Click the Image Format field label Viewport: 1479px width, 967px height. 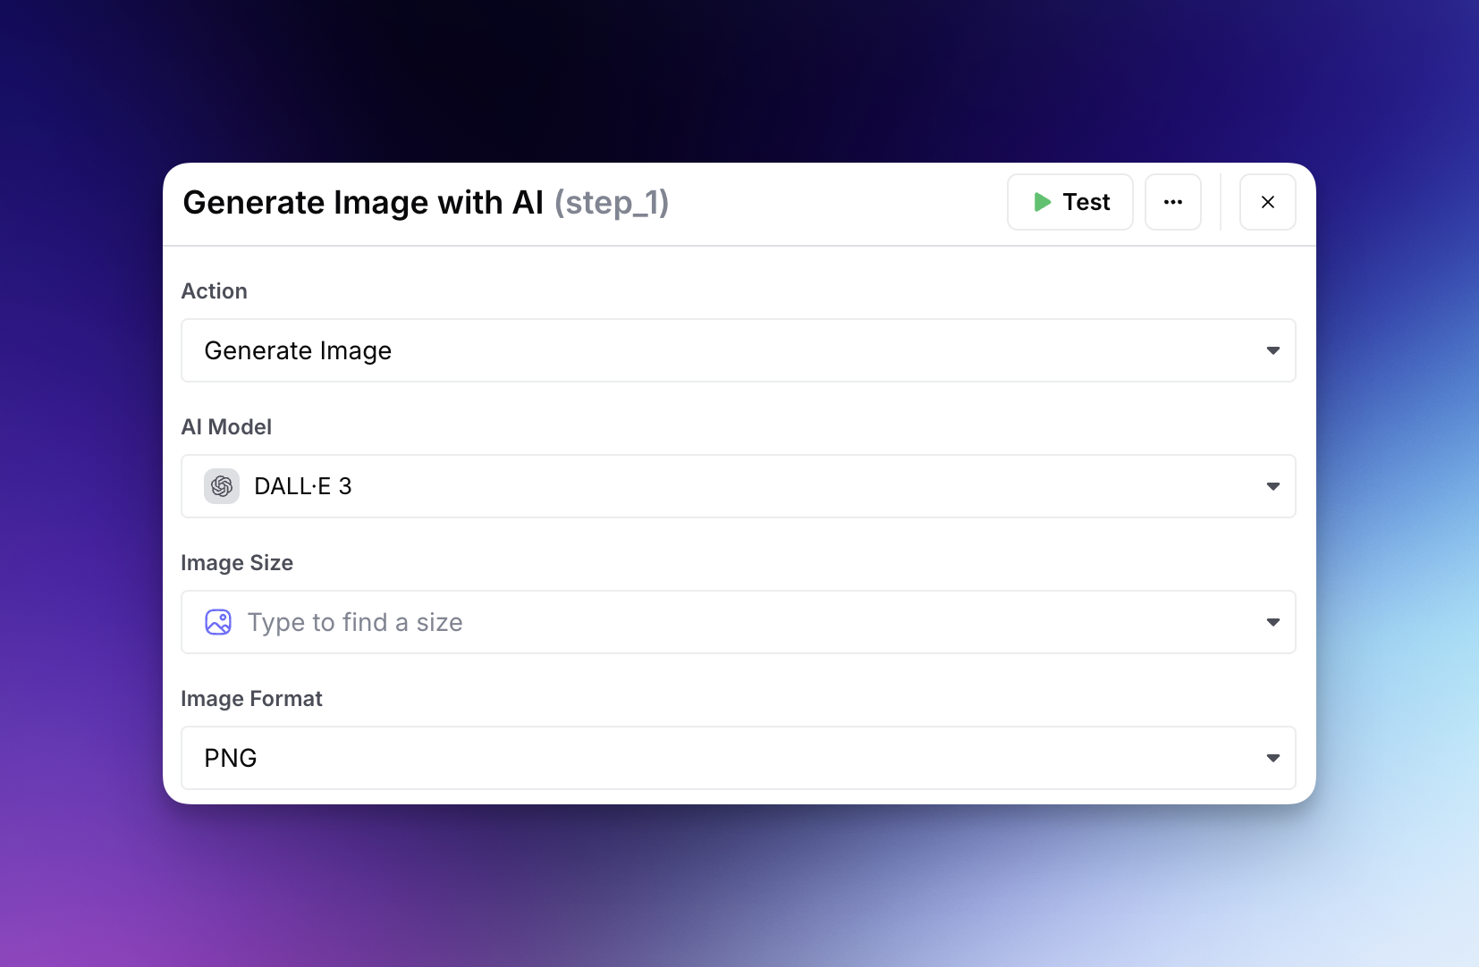coord(251,699)
